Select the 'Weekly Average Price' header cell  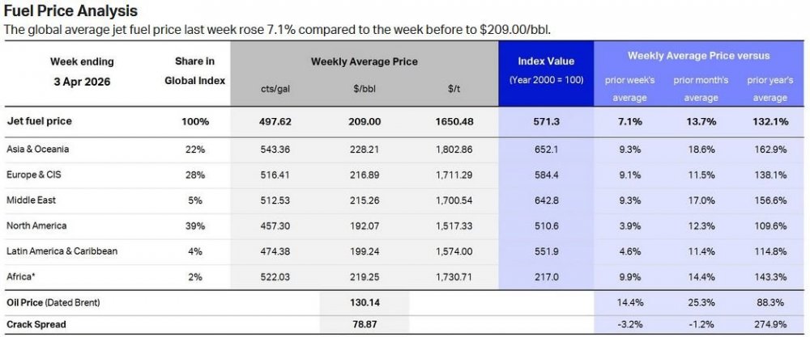364,61
